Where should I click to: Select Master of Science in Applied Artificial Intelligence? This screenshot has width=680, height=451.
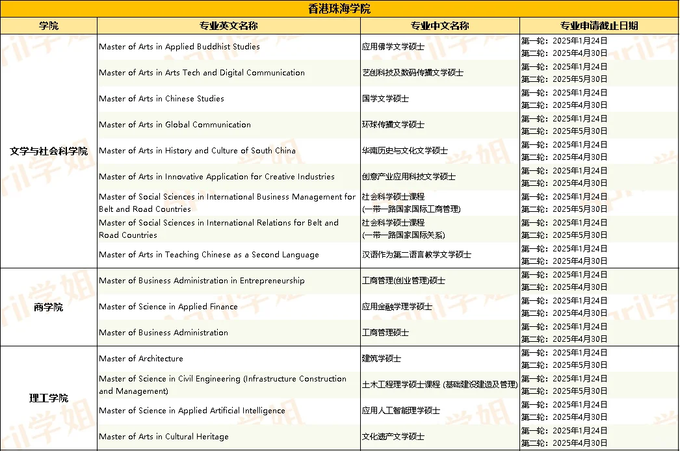pyautogui.click(x=229, y=411)
